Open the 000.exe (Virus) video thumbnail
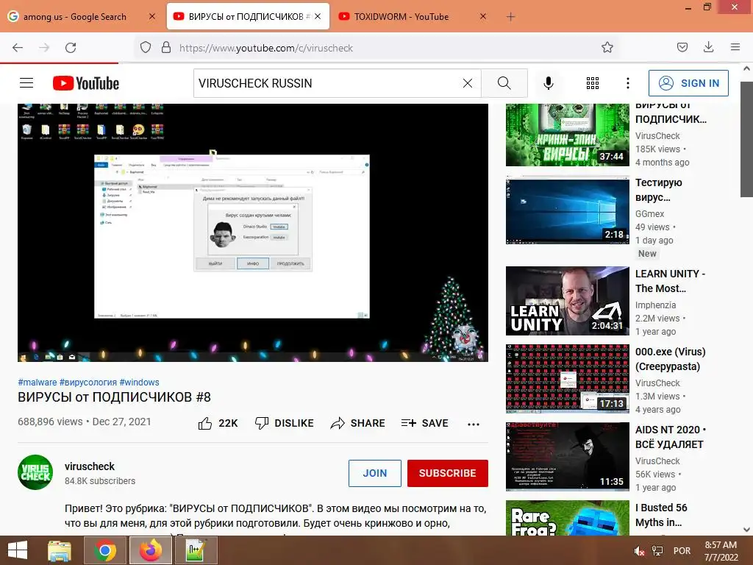This screenshot has width=753, height=565. pos(567,379)
